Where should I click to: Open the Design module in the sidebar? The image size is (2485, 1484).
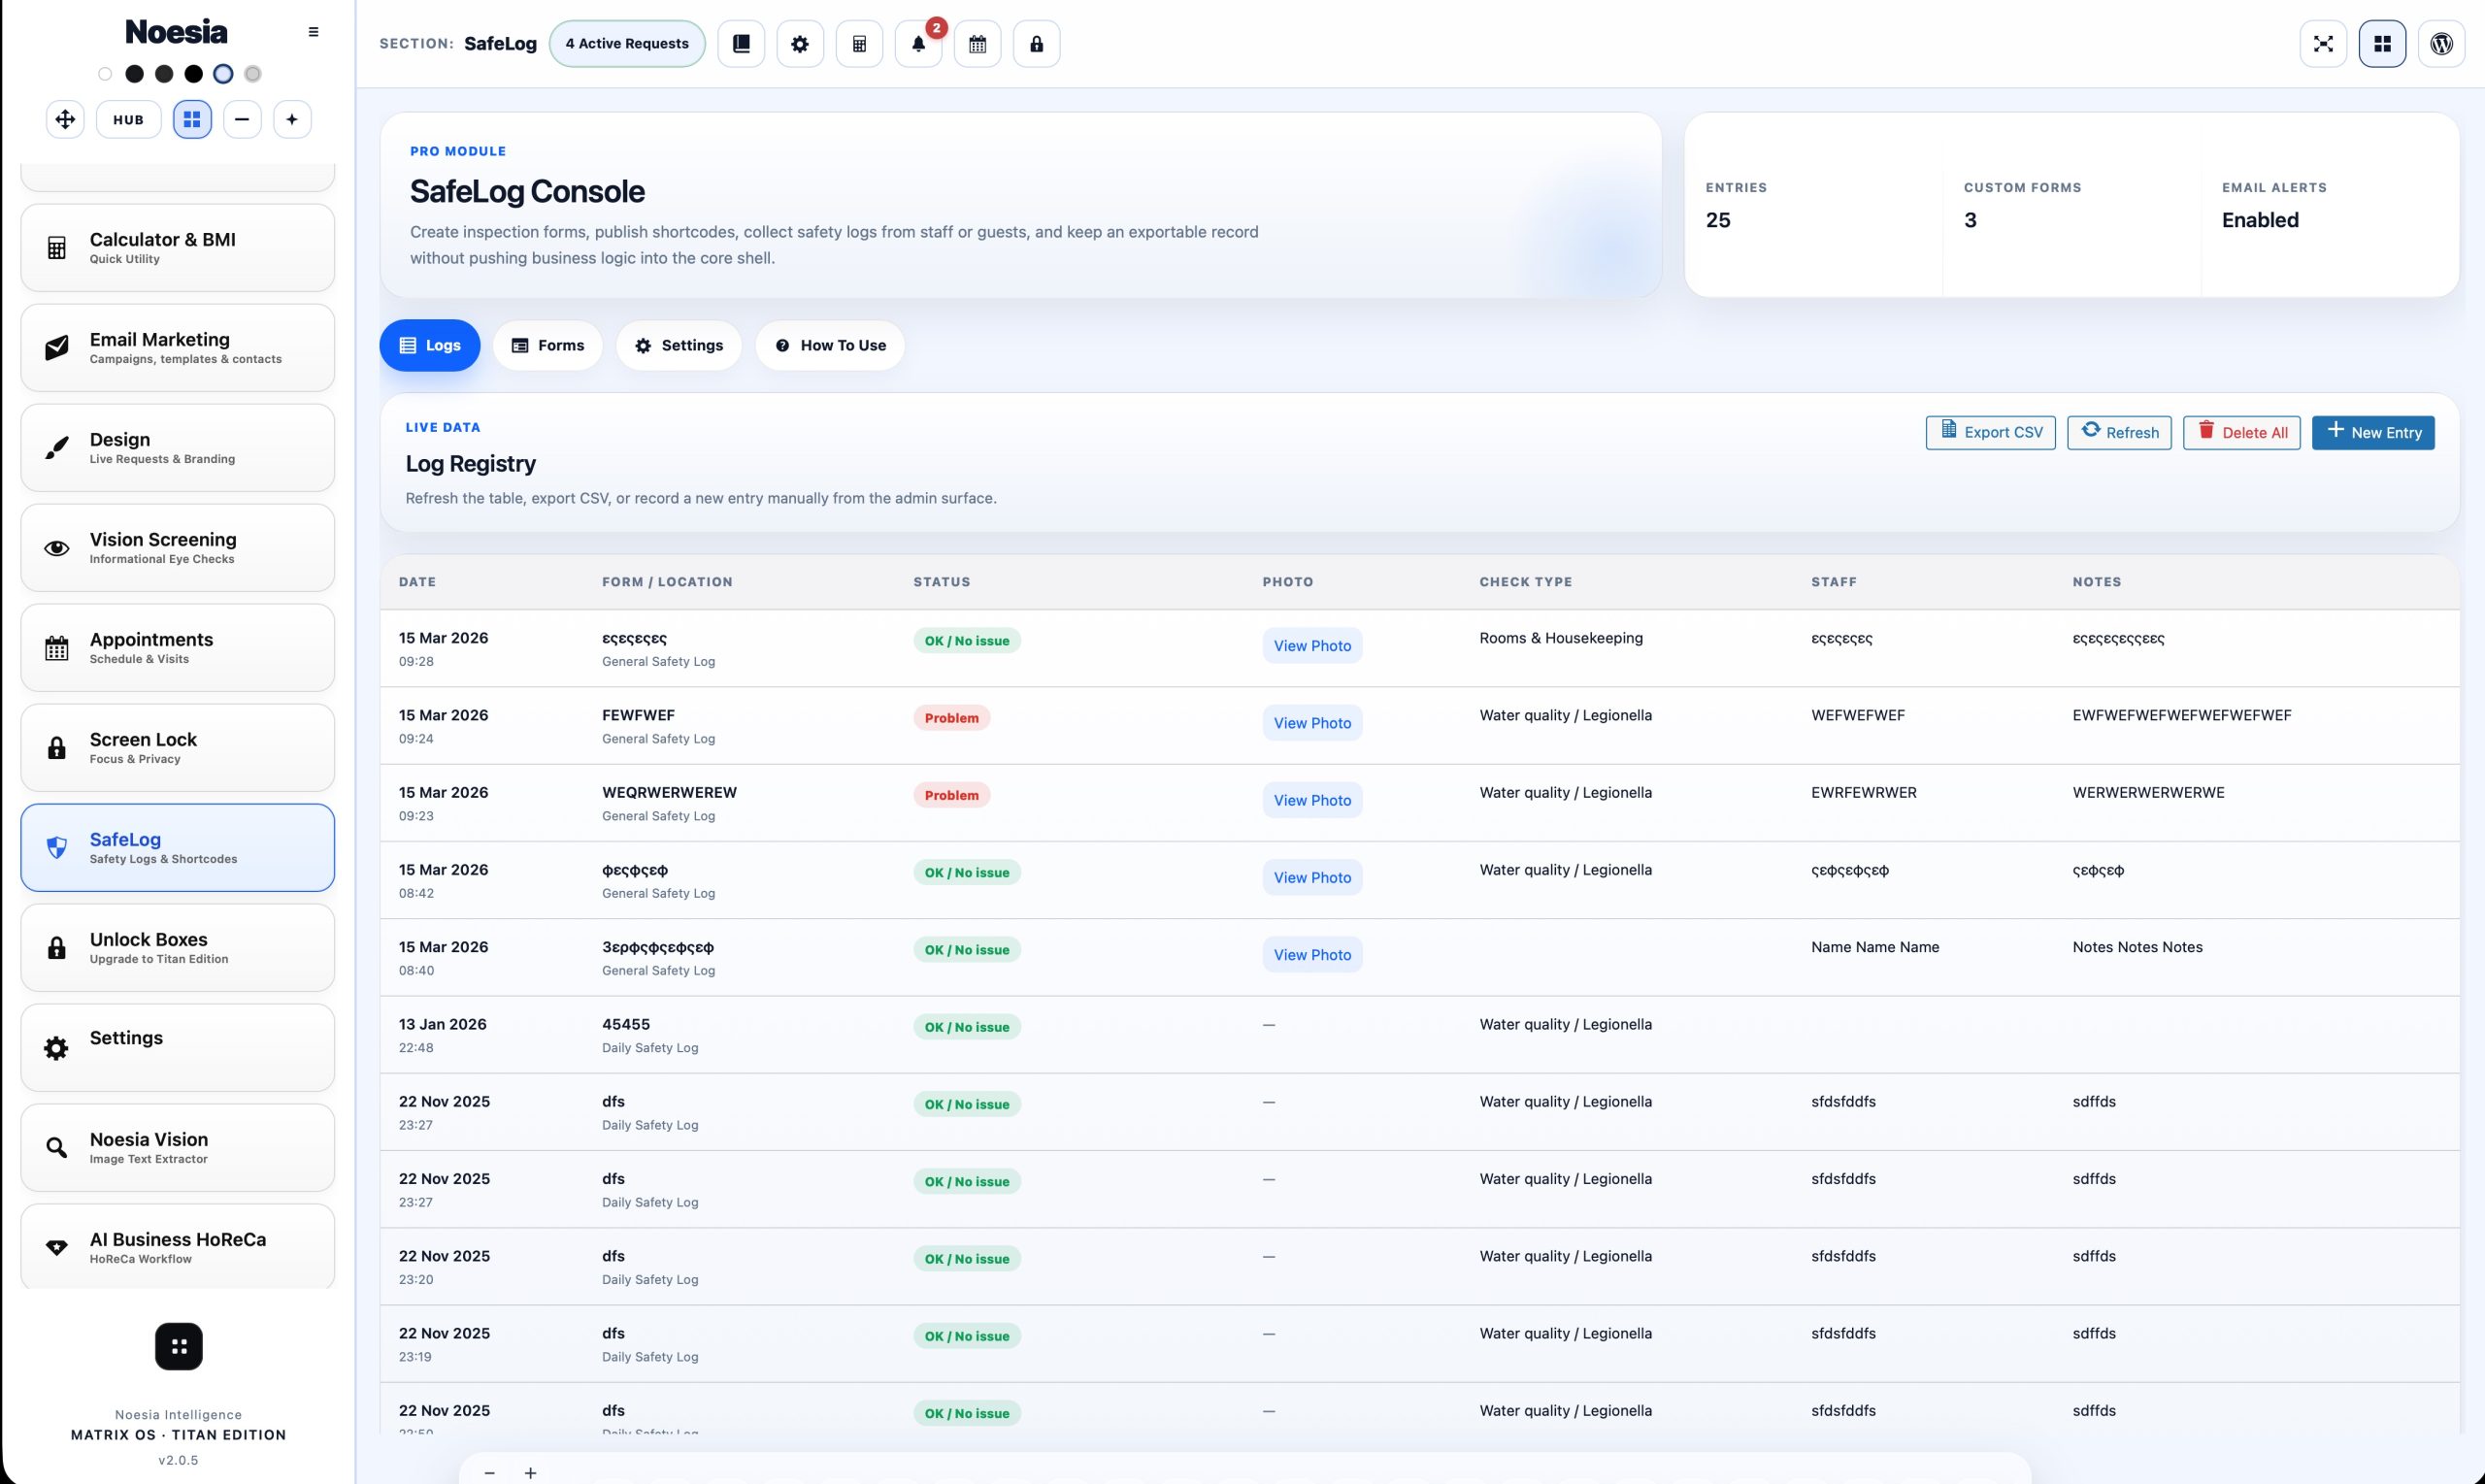[x=177, y=448]
